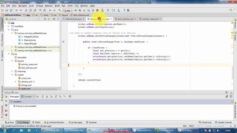The height and width of the screenshot is (133, 237).
Task: Click the Hide project panel icon
Action: (59, 19)
